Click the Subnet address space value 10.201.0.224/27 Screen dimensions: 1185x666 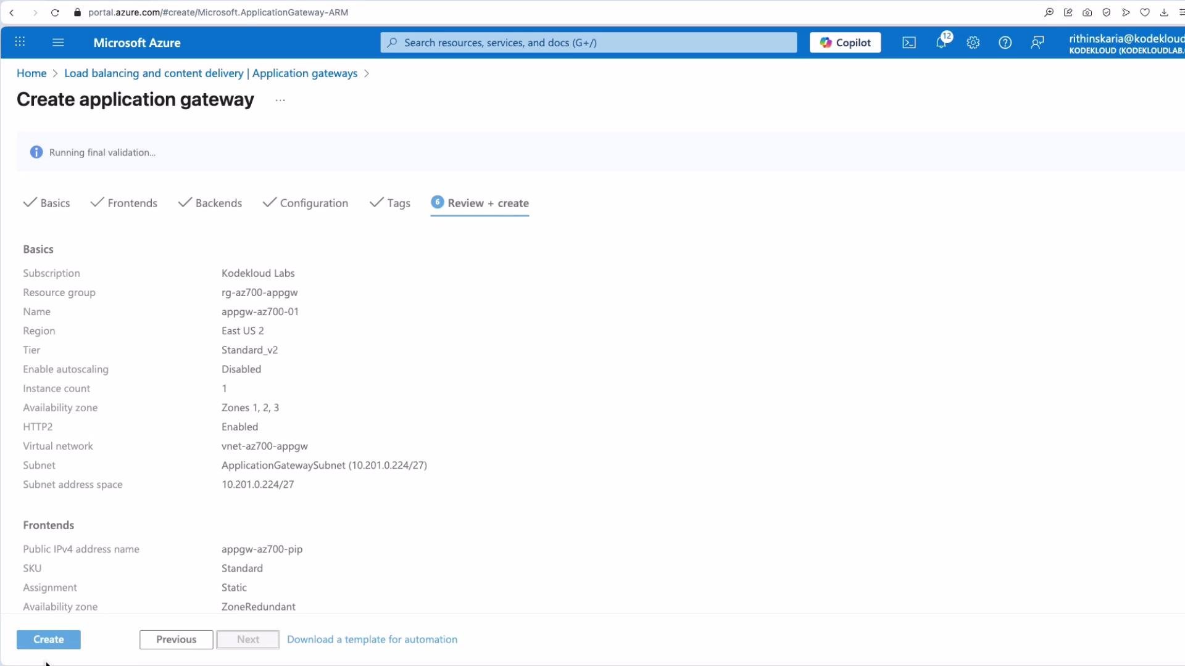(x=258, y=485)
